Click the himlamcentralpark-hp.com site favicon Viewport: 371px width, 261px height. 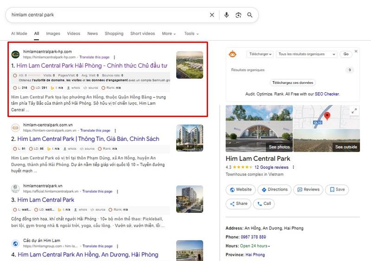(x=16, y=54)
